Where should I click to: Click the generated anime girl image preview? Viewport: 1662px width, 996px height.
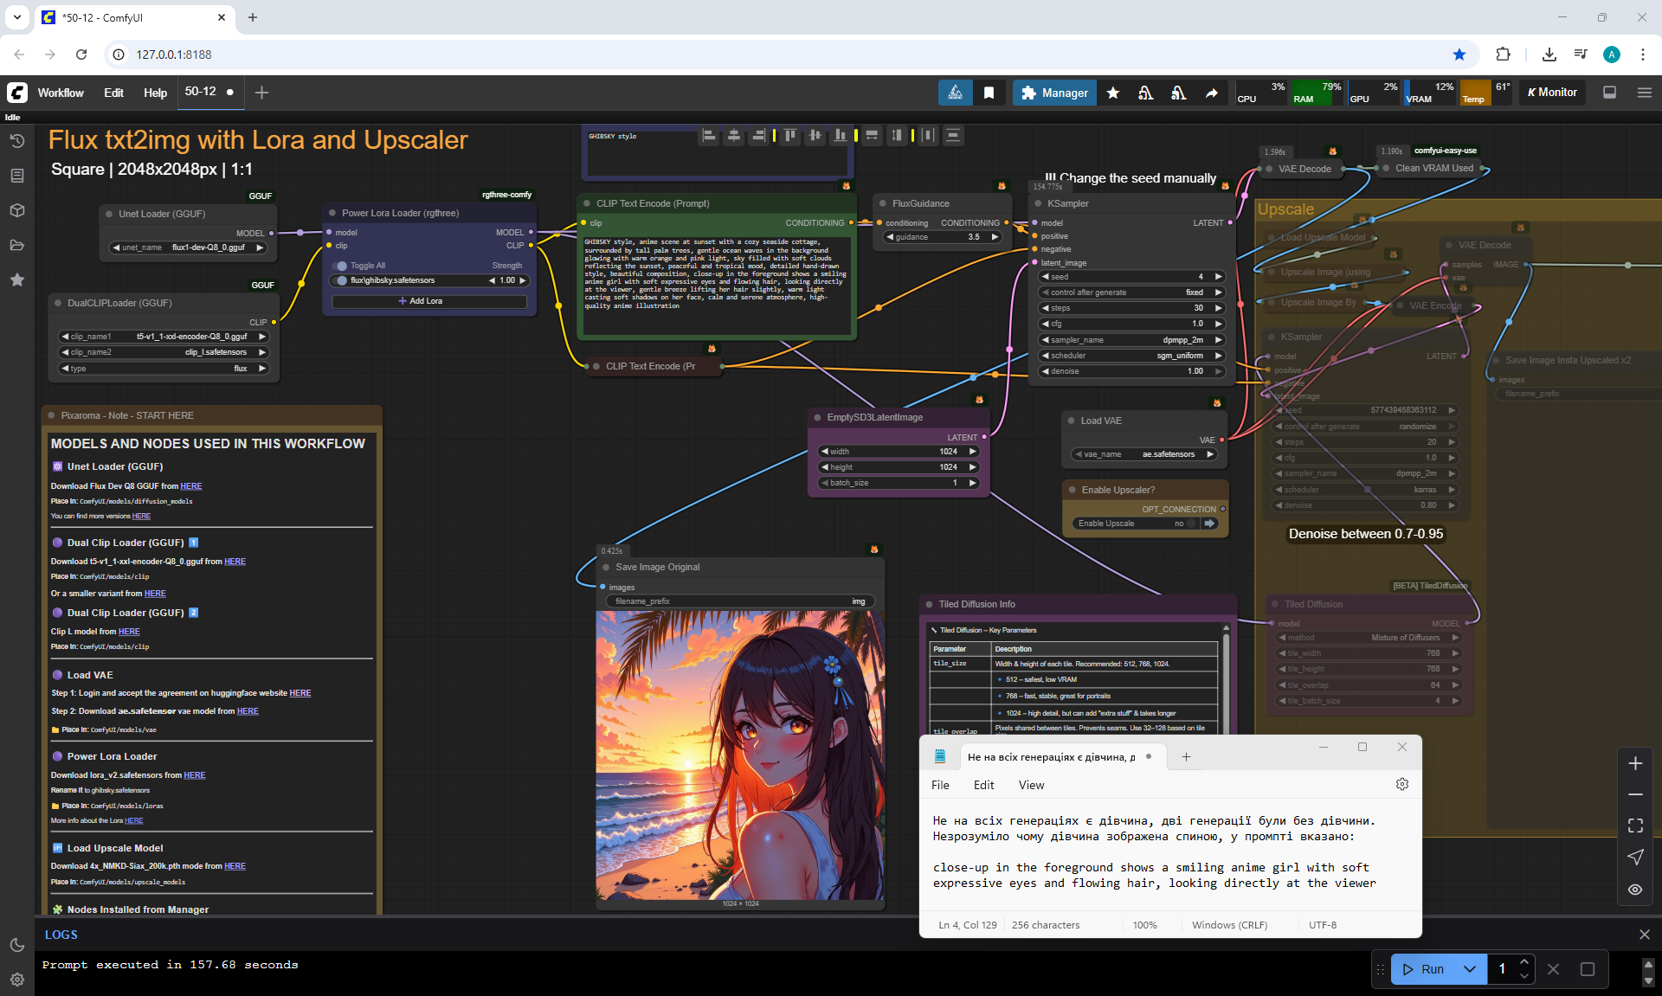[x=740, y=755]
